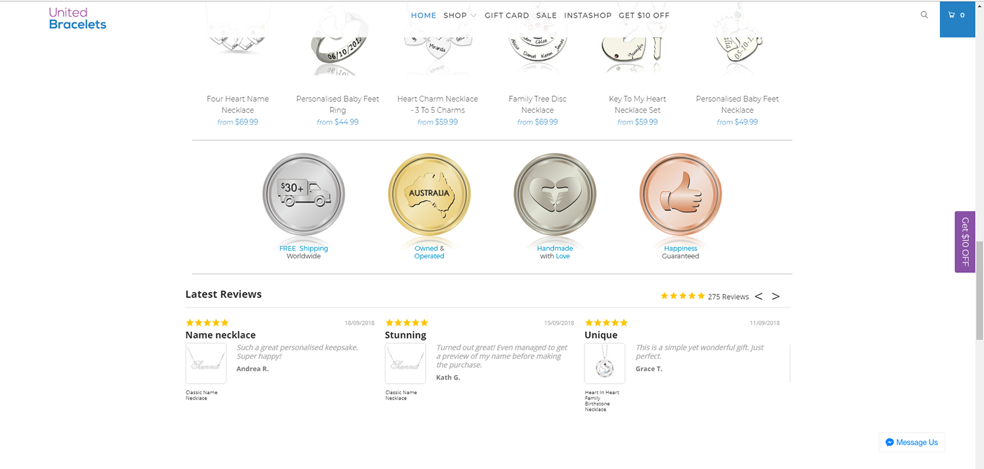Image resolution: width=984 pixels, height=469 pixels.
Task: Click the United Bracelets logo
Action: pos(77,19)
